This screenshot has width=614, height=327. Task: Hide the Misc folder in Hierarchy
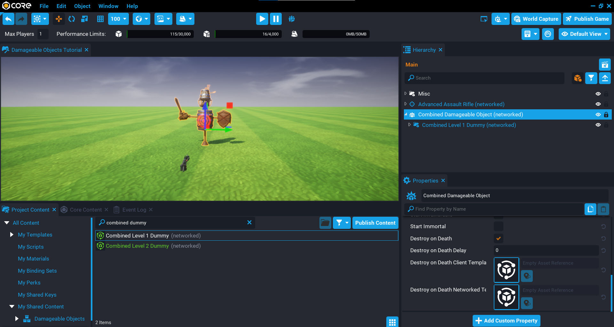(x=598, y=94)
